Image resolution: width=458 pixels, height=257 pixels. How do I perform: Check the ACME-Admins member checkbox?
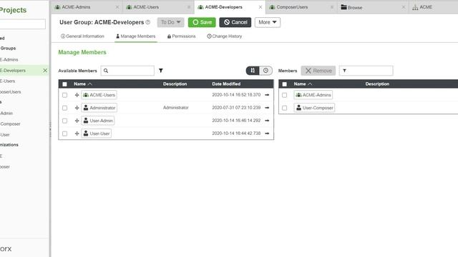point(285,95)
